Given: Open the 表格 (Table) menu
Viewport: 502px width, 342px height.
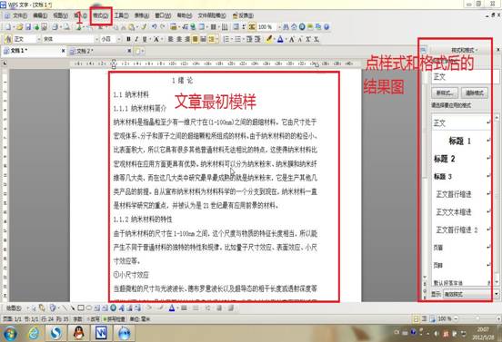Looking at the screenshot, I should click(142, 15).
